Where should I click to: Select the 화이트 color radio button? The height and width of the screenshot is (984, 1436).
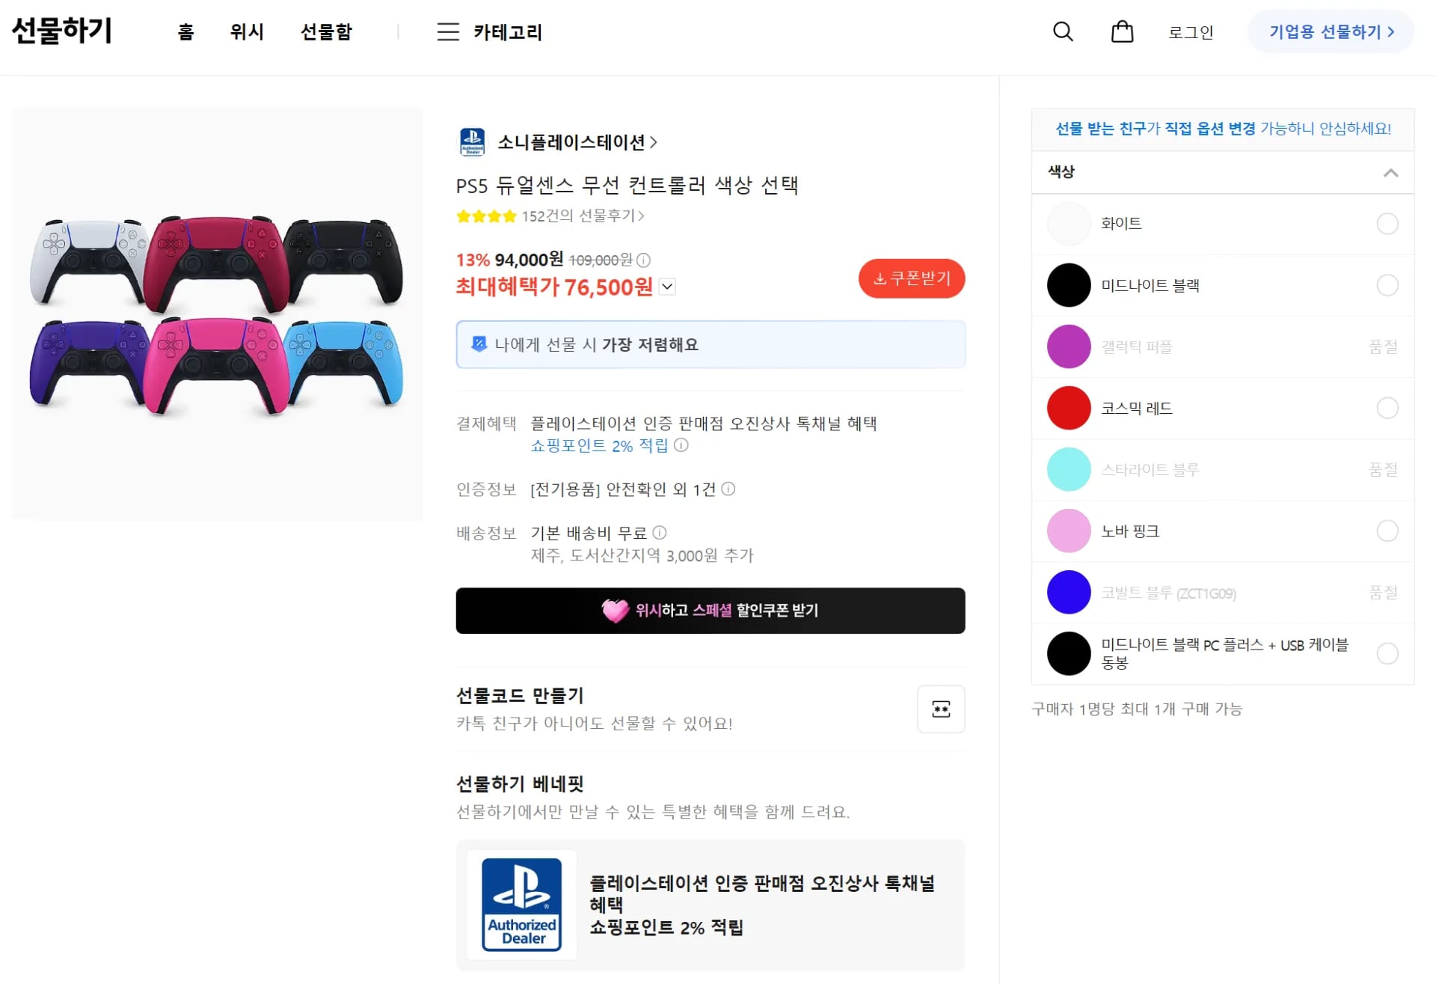click(x=1387, y=224)
